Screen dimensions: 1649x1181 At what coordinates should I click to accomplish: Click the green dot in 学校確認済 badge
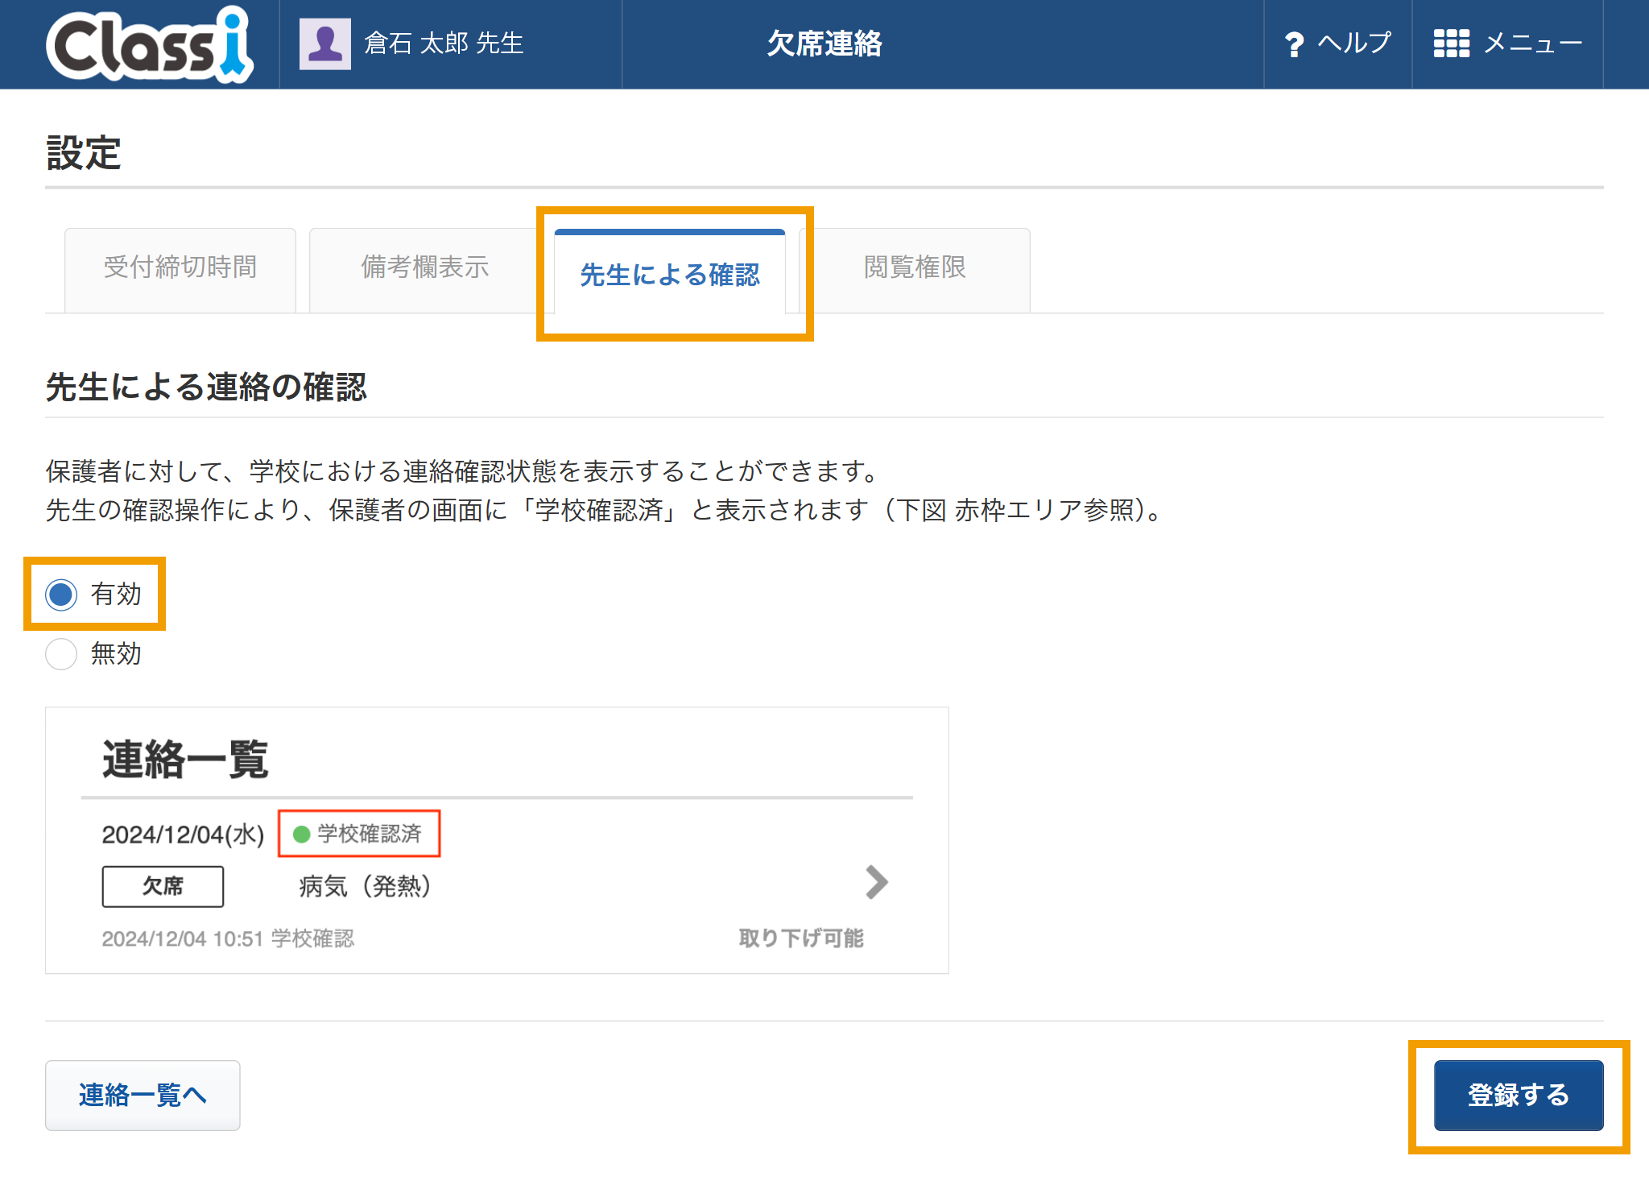click(302, 835)
